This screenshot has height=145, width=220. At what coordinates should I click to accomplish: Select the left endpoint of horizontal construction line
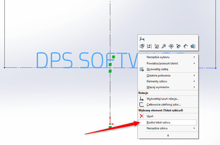coord(4,68)
